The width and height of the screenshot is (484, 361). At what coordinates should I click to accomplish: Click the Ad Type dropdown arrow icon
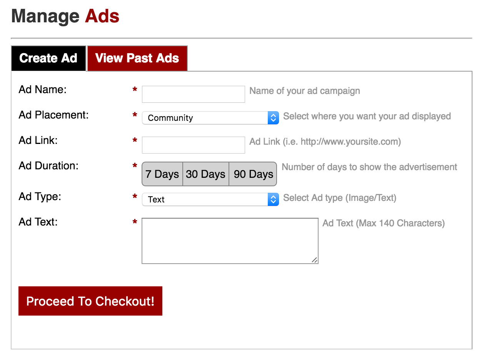273,199
